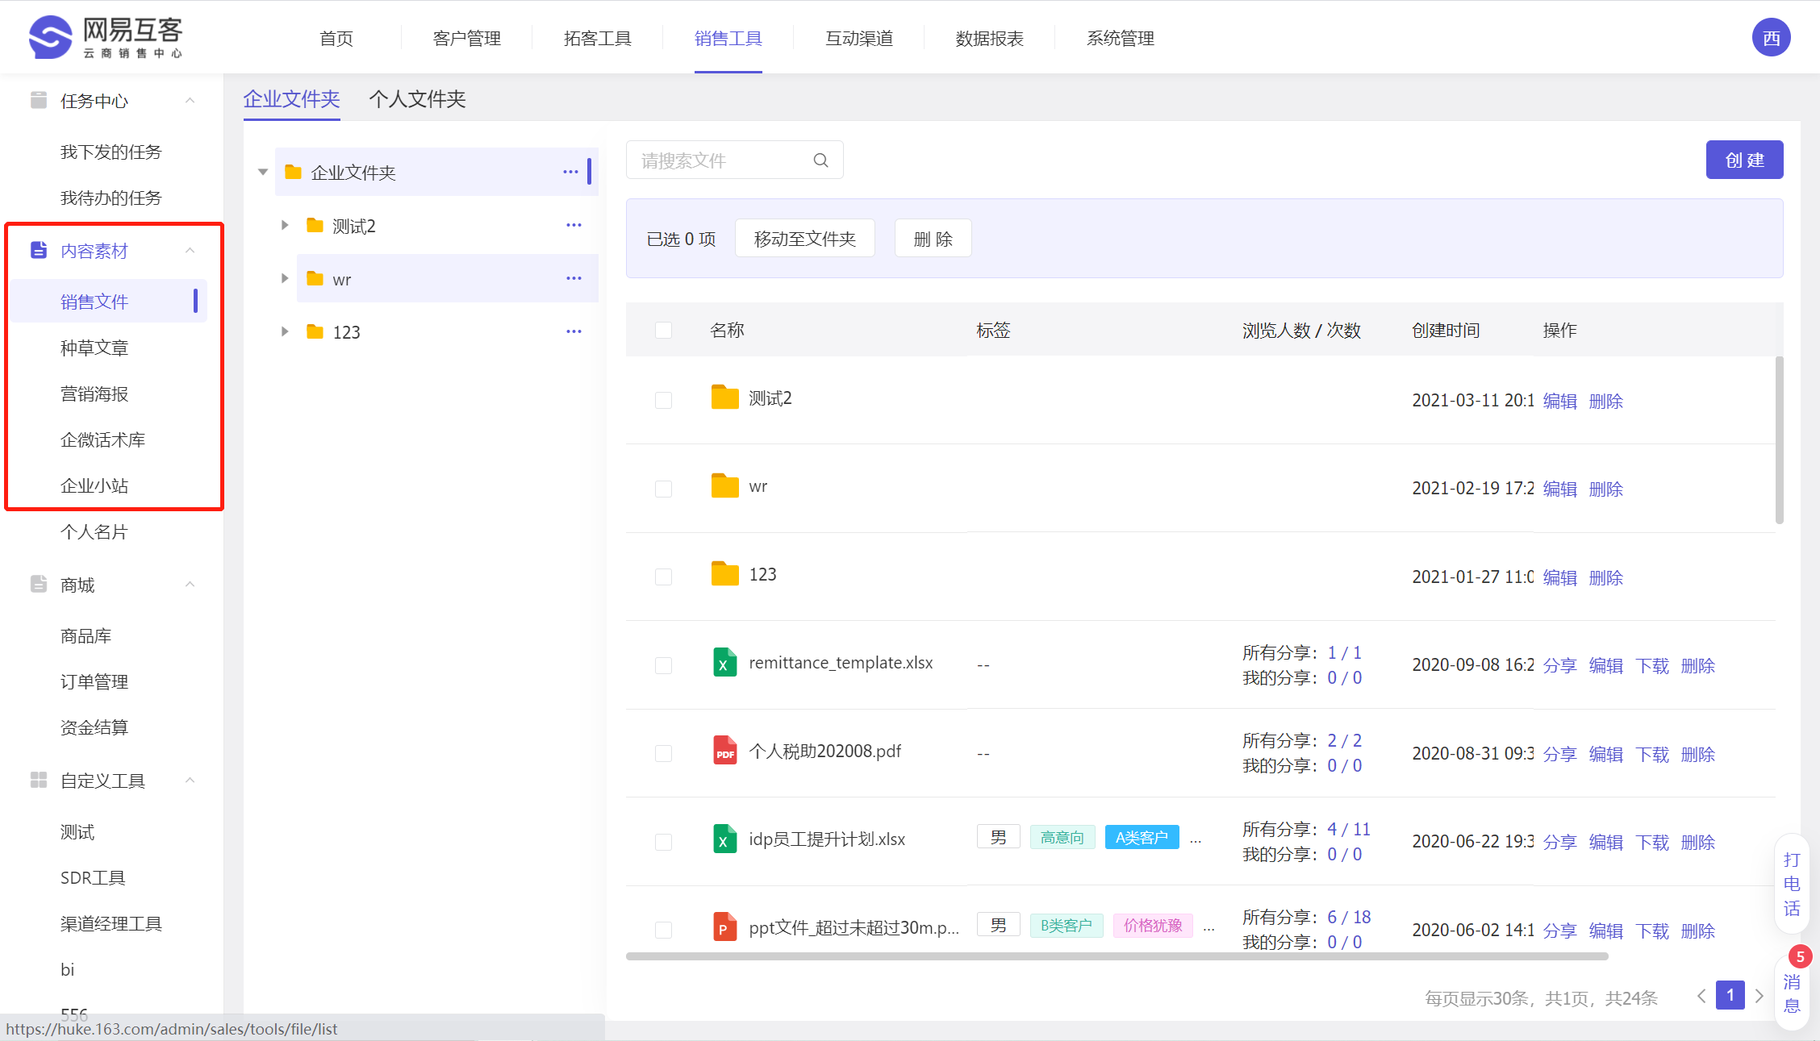
Task: Click the 内容素材 document icon
Action: click(x=38, y=250)
